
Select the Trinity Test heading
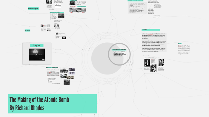pyautogui.click(x=37, y=45)
